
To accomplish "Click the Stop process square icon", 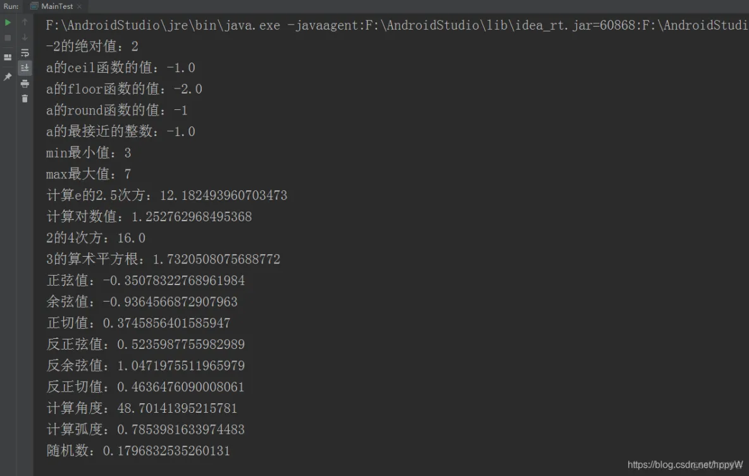I will click(x=8, y=37).
